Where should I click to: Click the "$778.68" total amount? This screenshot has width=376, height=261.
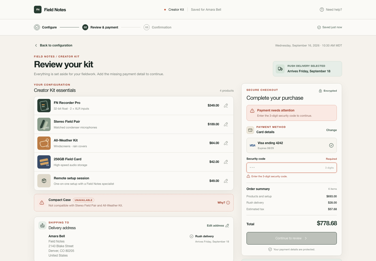(x=327, y=223)
